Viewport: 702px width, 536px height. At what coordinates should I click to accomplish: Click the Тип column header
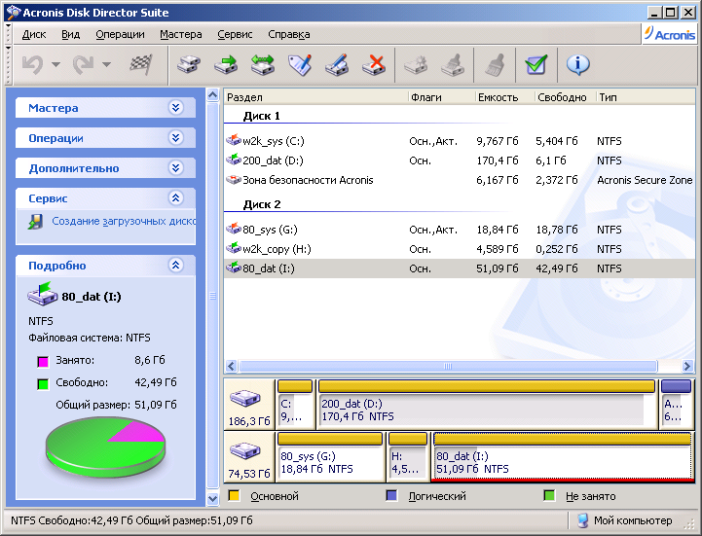[x=646, y=97]
